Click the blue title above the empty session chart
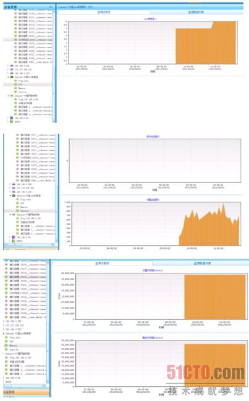Viewport: 249px width, 401px height. coord(153,137)
